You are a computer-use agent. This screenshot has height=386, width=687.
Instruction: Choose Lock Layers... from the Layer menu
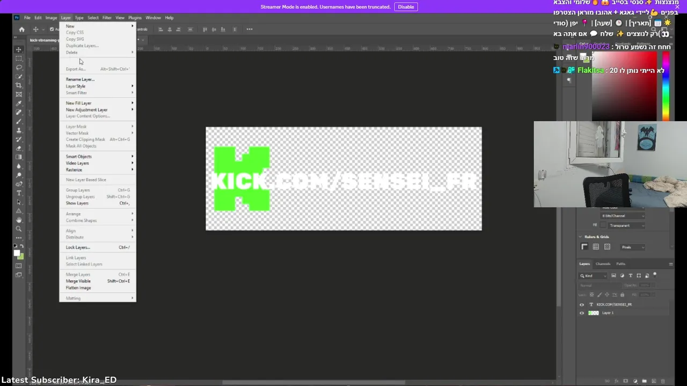click(x=97, y=247)
